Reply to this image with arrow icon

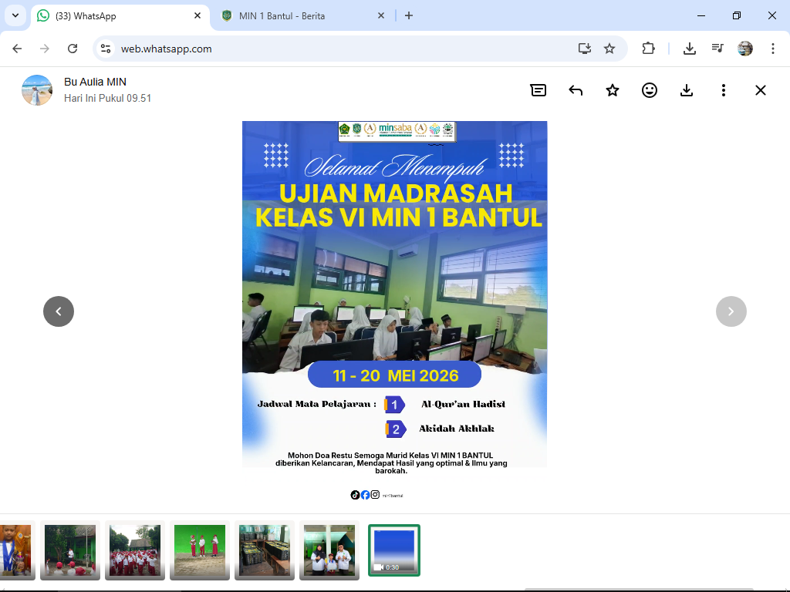576,90
